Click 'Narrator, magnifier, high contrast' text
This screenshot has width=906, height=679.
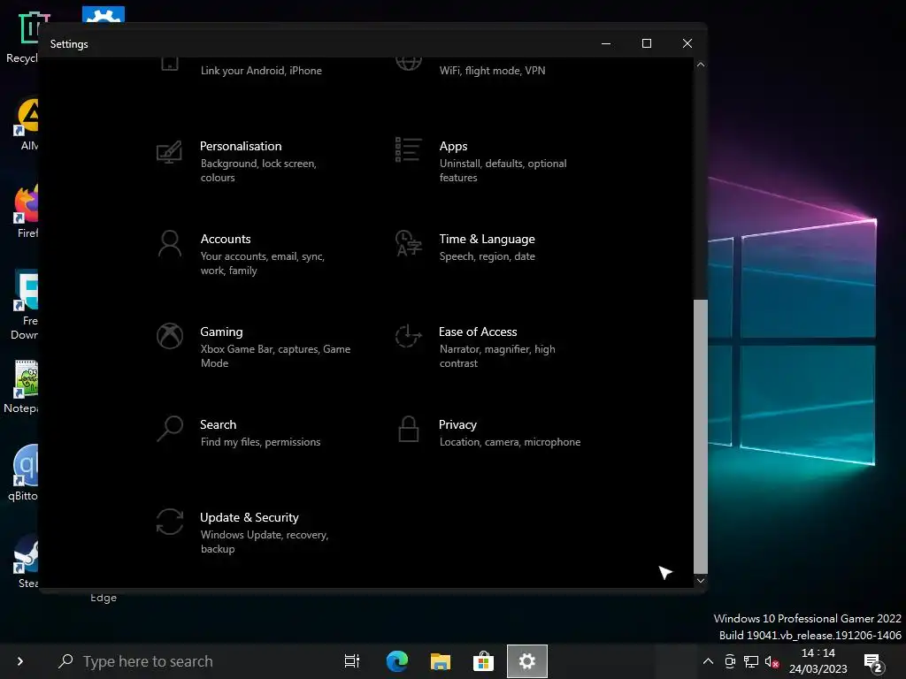[497, 356]
